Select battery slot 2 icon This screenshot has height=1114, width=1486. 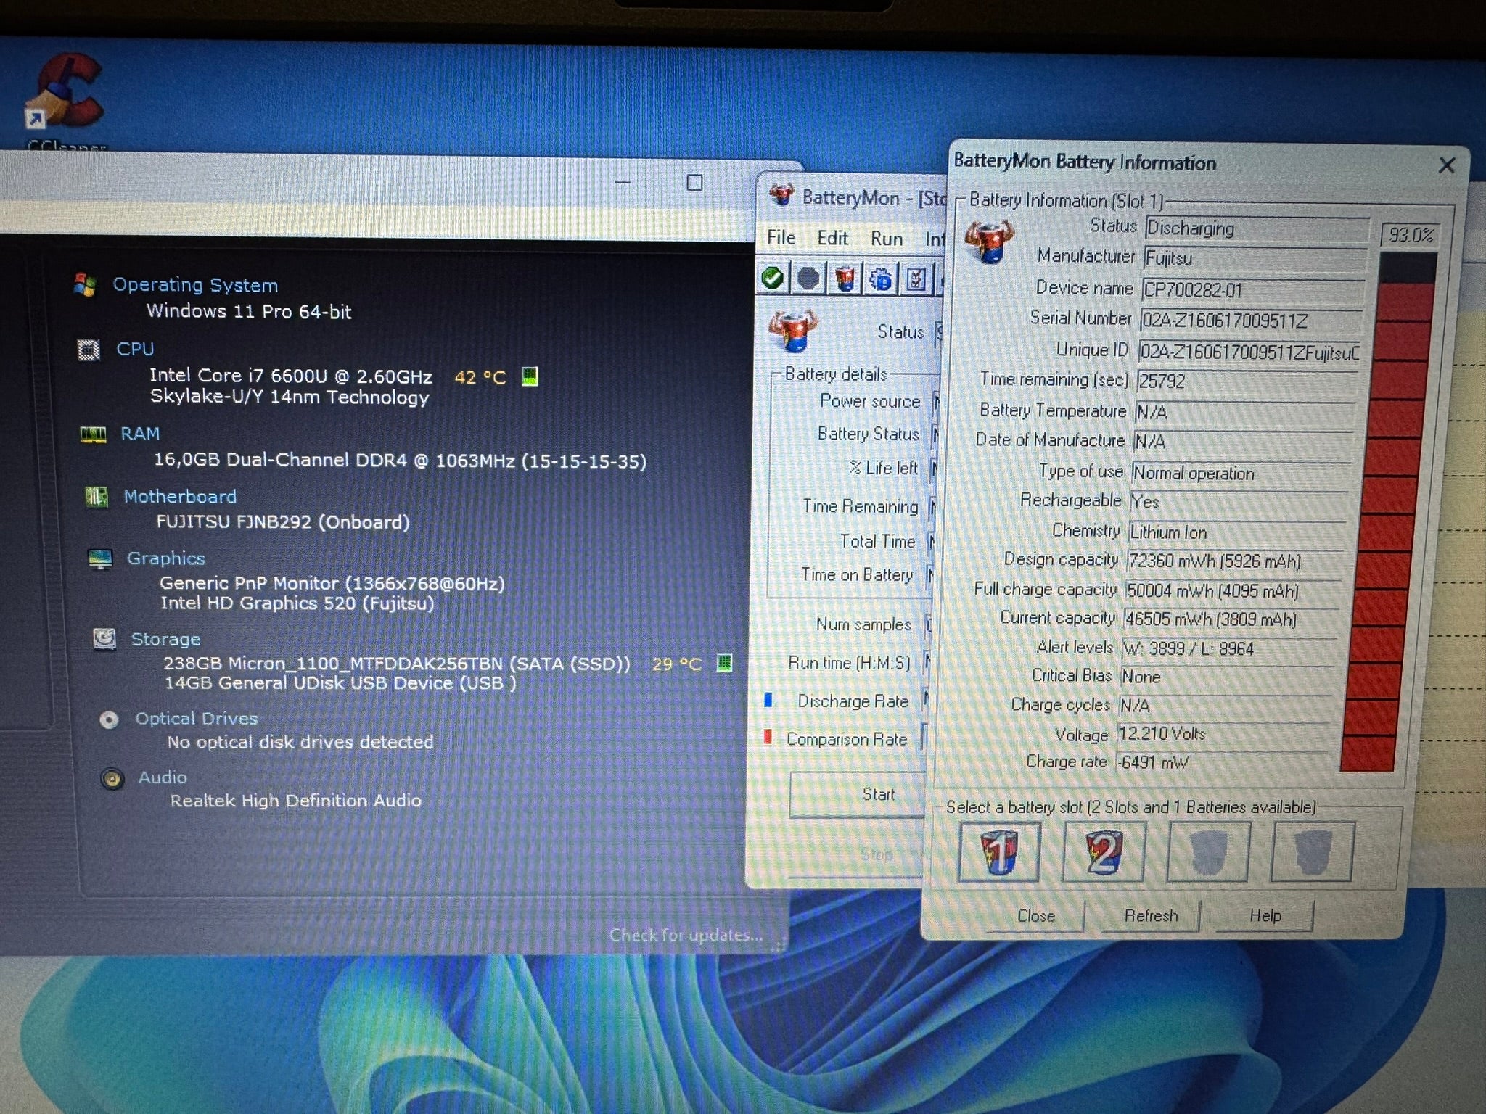pos(1104,851)
